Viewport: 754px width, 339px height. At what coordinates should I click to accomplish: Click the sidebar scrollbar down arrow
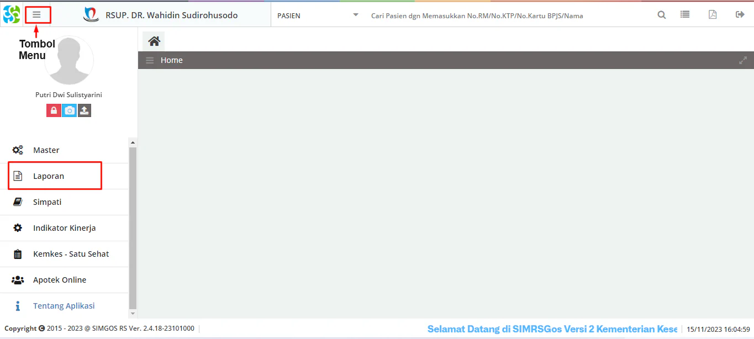(x=133, y=314)
